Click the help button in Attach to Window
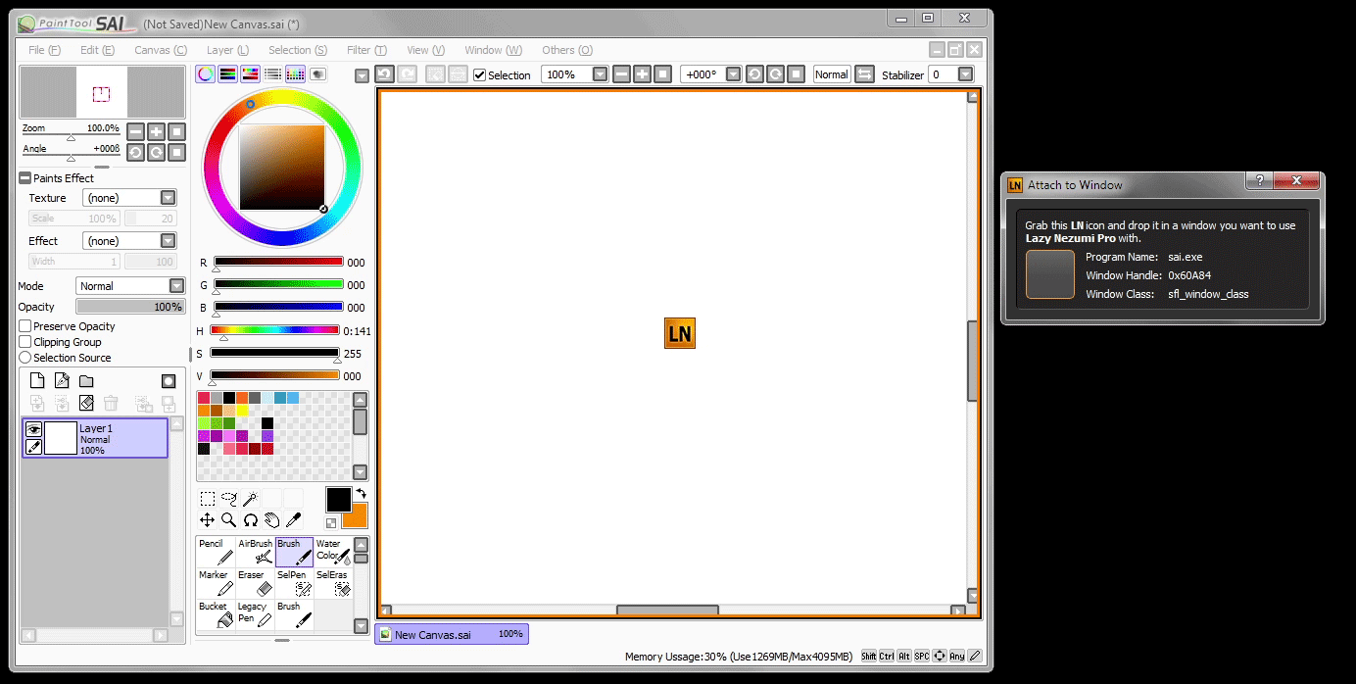 (1259, 181)
